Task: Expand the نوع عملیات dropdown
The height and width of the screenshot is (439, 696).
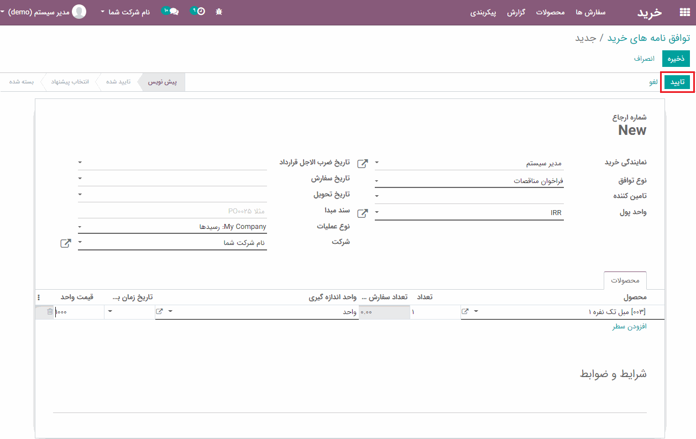Action: [x=80, y=227]
